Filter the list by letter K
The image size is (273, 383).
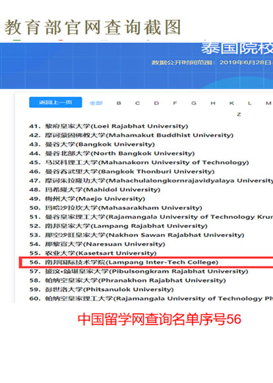coord(231,103)
